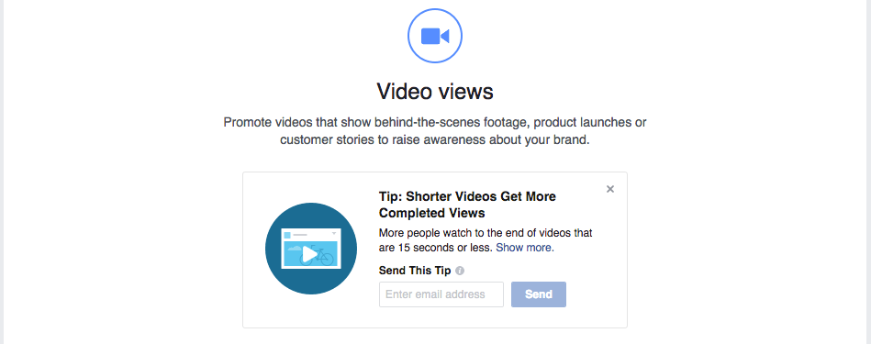Dismiss the tip card with the X icon
The width and height of the screenshot is (871, 344).
tap(610, 189)
